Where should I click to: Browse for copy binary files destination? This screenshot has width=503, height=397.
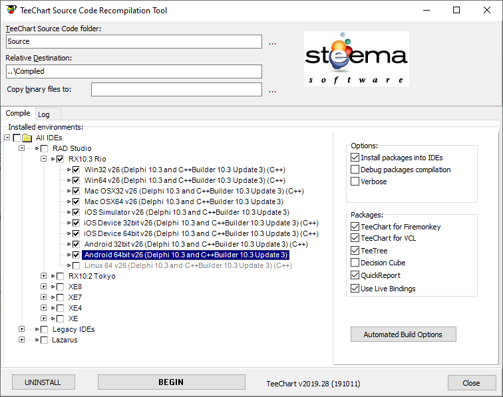click(272, 90)
